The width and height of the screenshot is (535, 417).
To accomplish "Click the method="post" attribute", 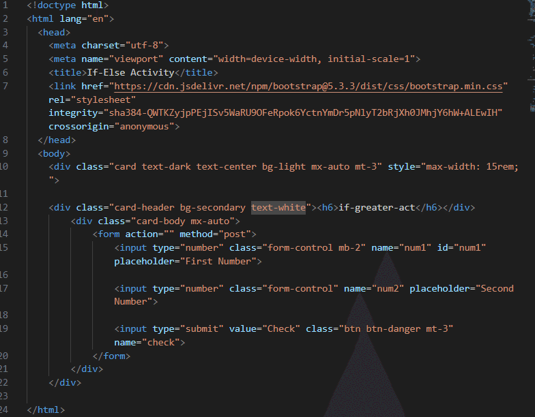I will [x=216, y=234].
